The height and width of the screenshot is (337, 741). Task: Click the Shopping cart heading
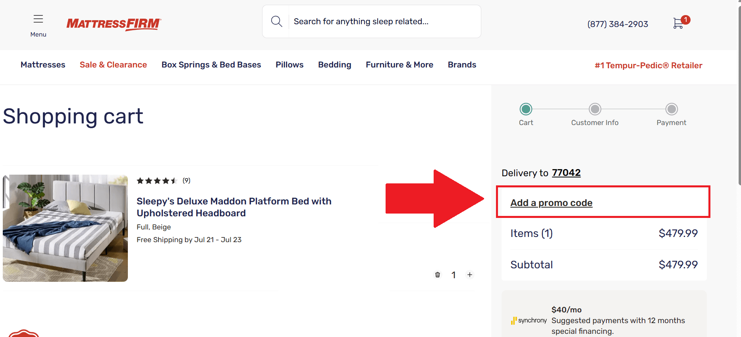[x=73, y=116]
